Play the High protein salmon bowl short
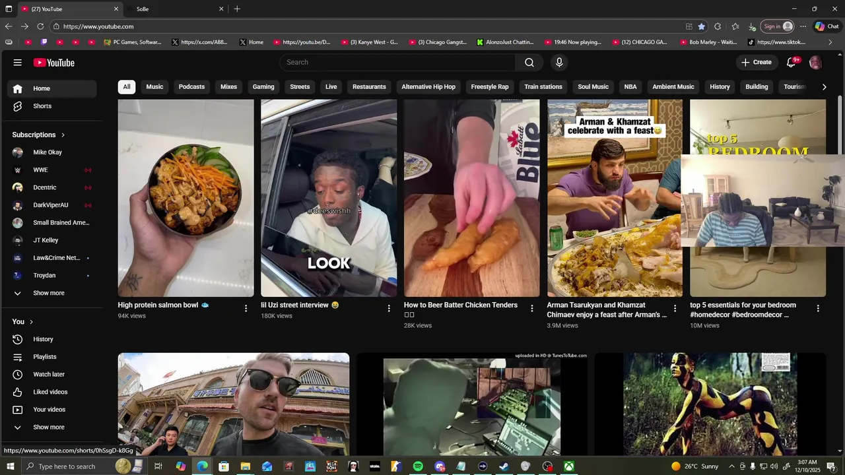The width and height of the screenshot is (845, 475). tap(186, 198)
